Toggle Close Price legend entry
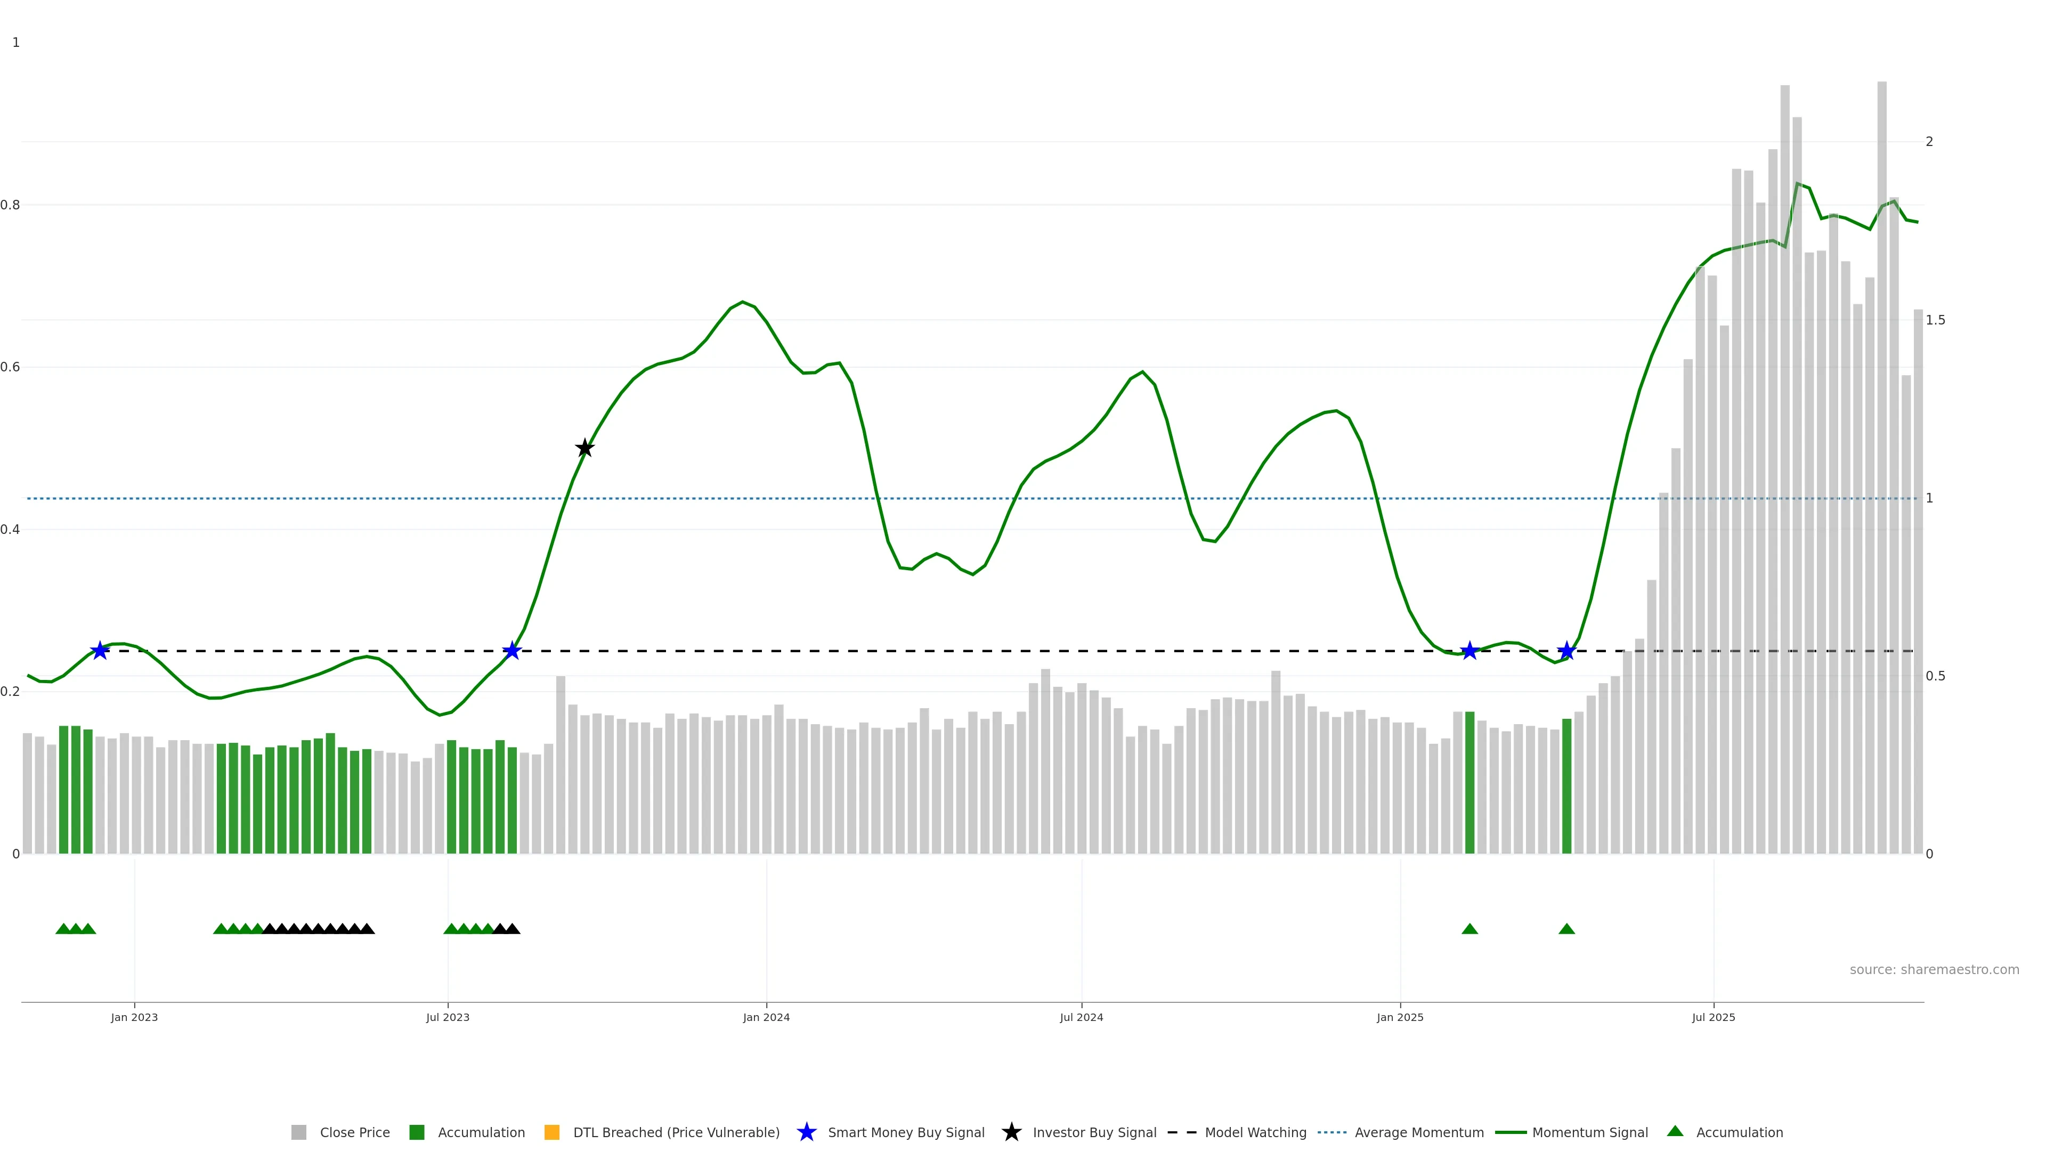The width and height of the screenshot is (2046, 1151). [354, 1133]
